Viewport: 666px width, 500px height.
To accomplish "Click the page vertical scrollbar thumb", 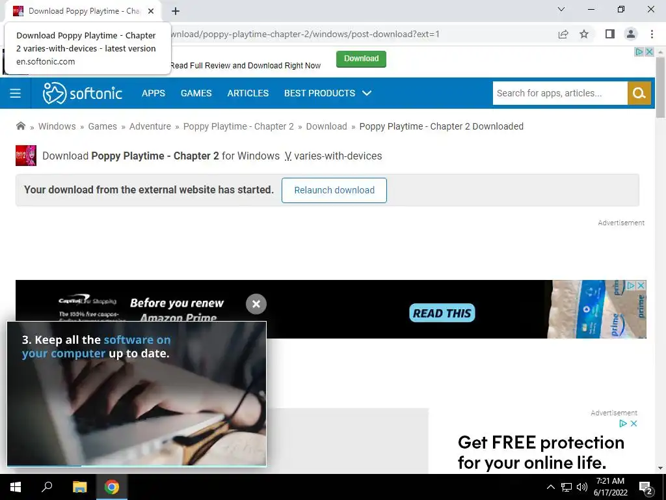I will pyautogui.click(x=660, y=87).
